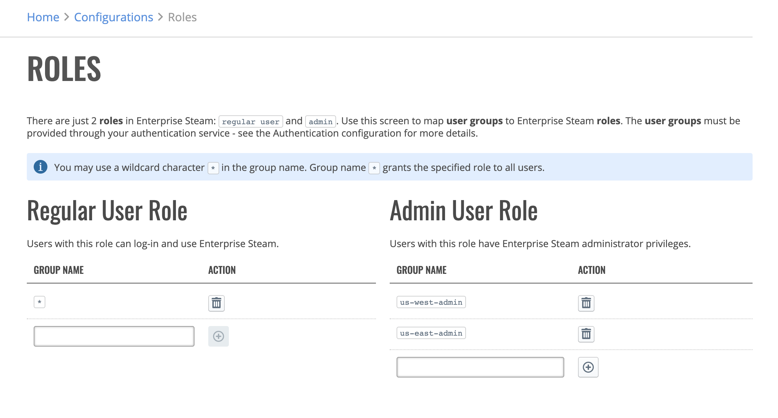The image size is (778, 418).
Task: Click ACTION header in Admin User table
Action: 592,270
